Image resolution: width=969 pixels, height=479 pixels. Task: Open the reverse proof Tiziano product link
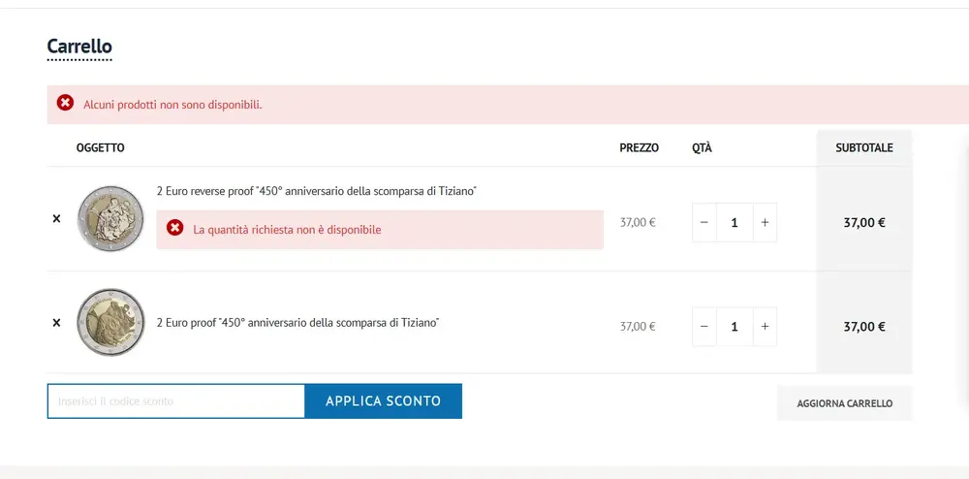coord(316,191)
